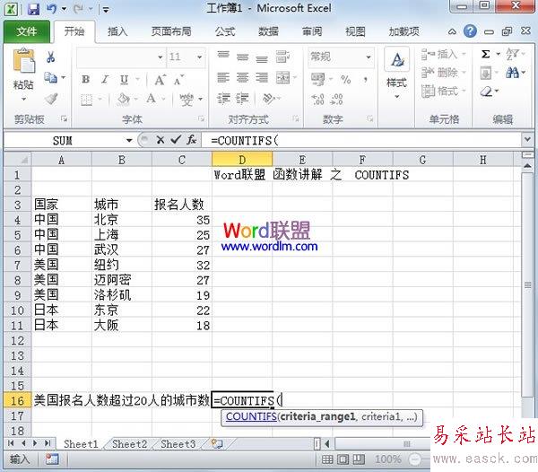Viewport: 538px width, 472px height.
Task: Click Delete cells button
Action: tap(443, 73)
